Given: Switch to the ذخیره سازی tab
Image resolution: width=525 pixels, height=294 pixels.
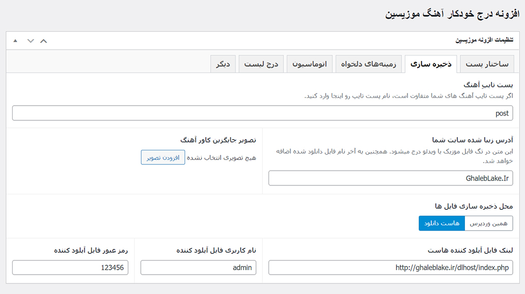Looking at the screenshot, I should (431, 64).
